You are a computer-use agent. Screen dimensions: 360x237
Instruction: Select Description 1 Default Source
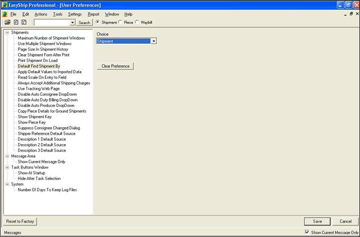(x=42, y=139)
